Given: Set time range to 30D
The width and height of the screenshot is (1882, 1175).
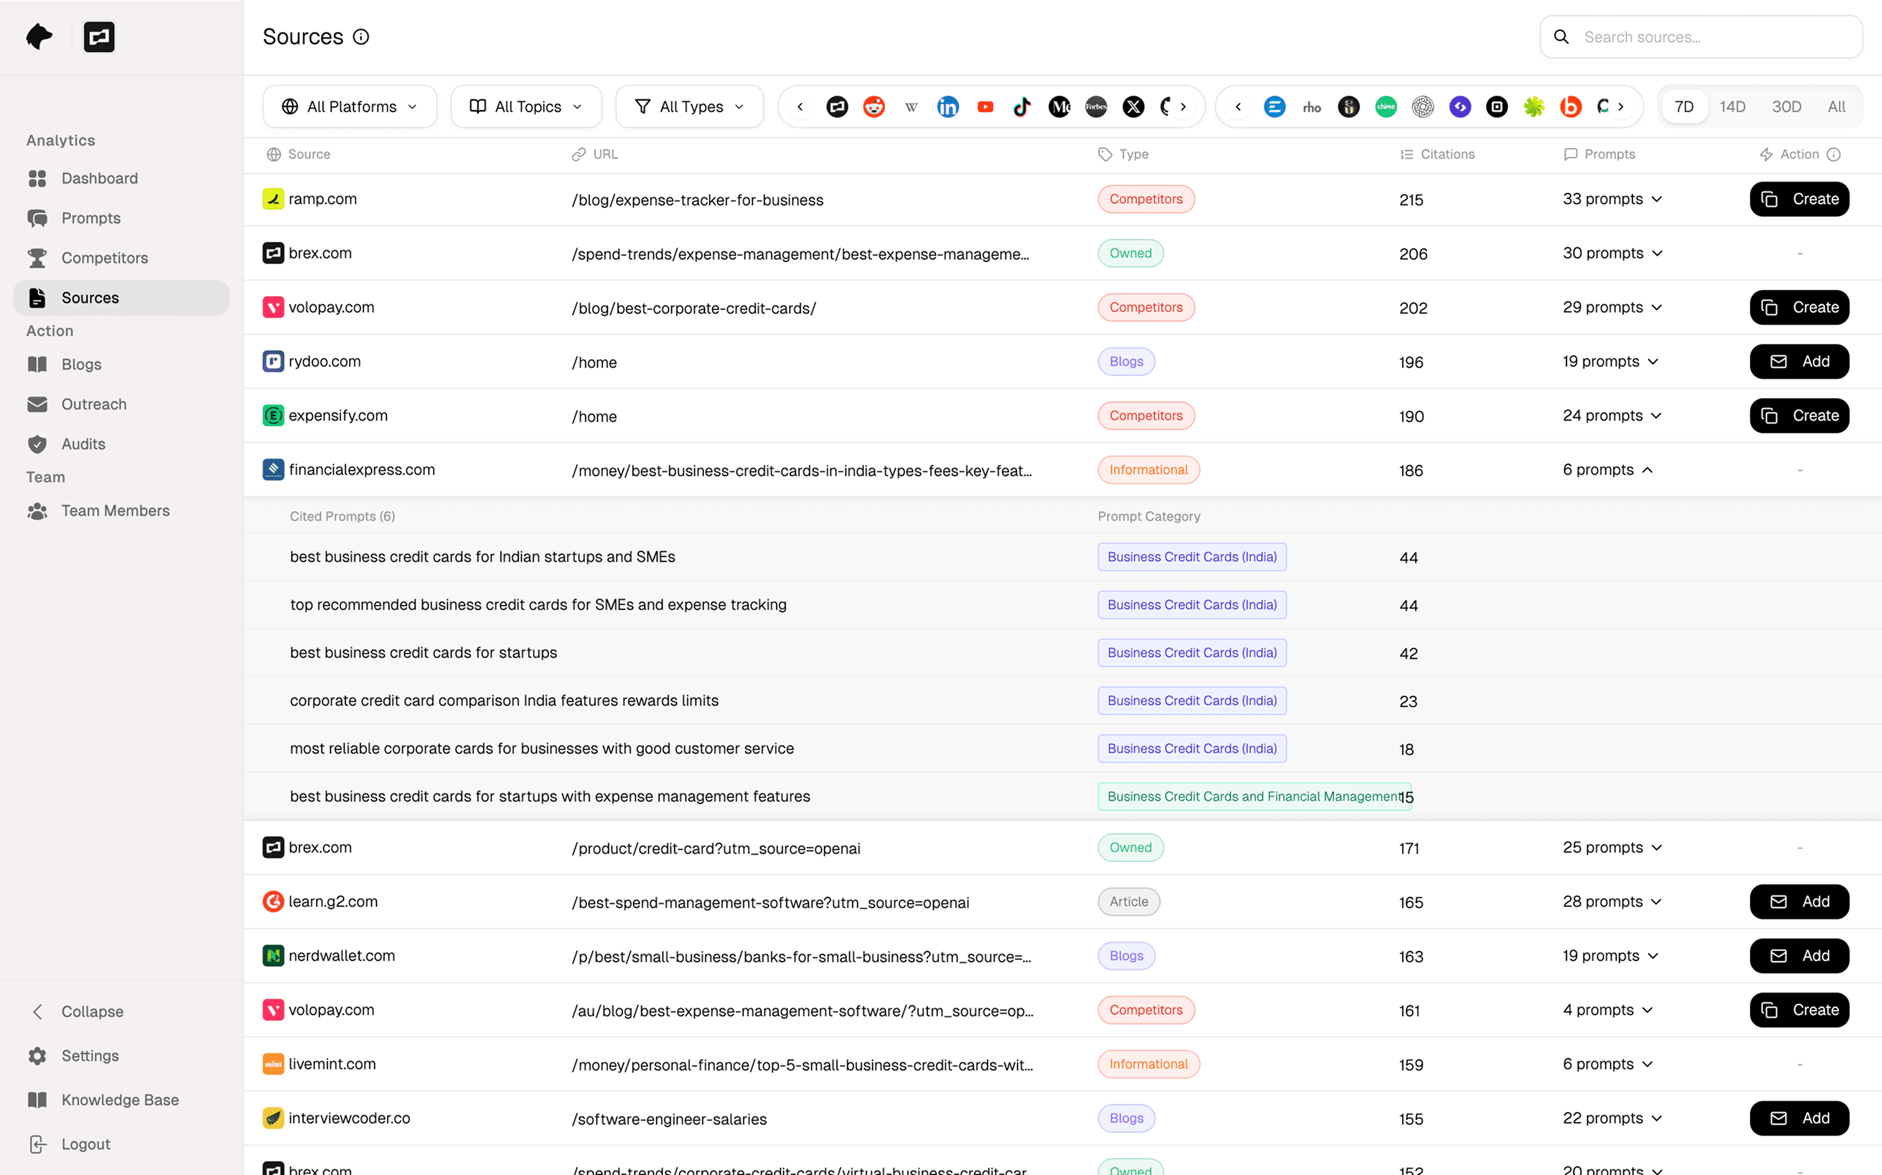Looking at the screenshot, I should tap(1786, 106).
